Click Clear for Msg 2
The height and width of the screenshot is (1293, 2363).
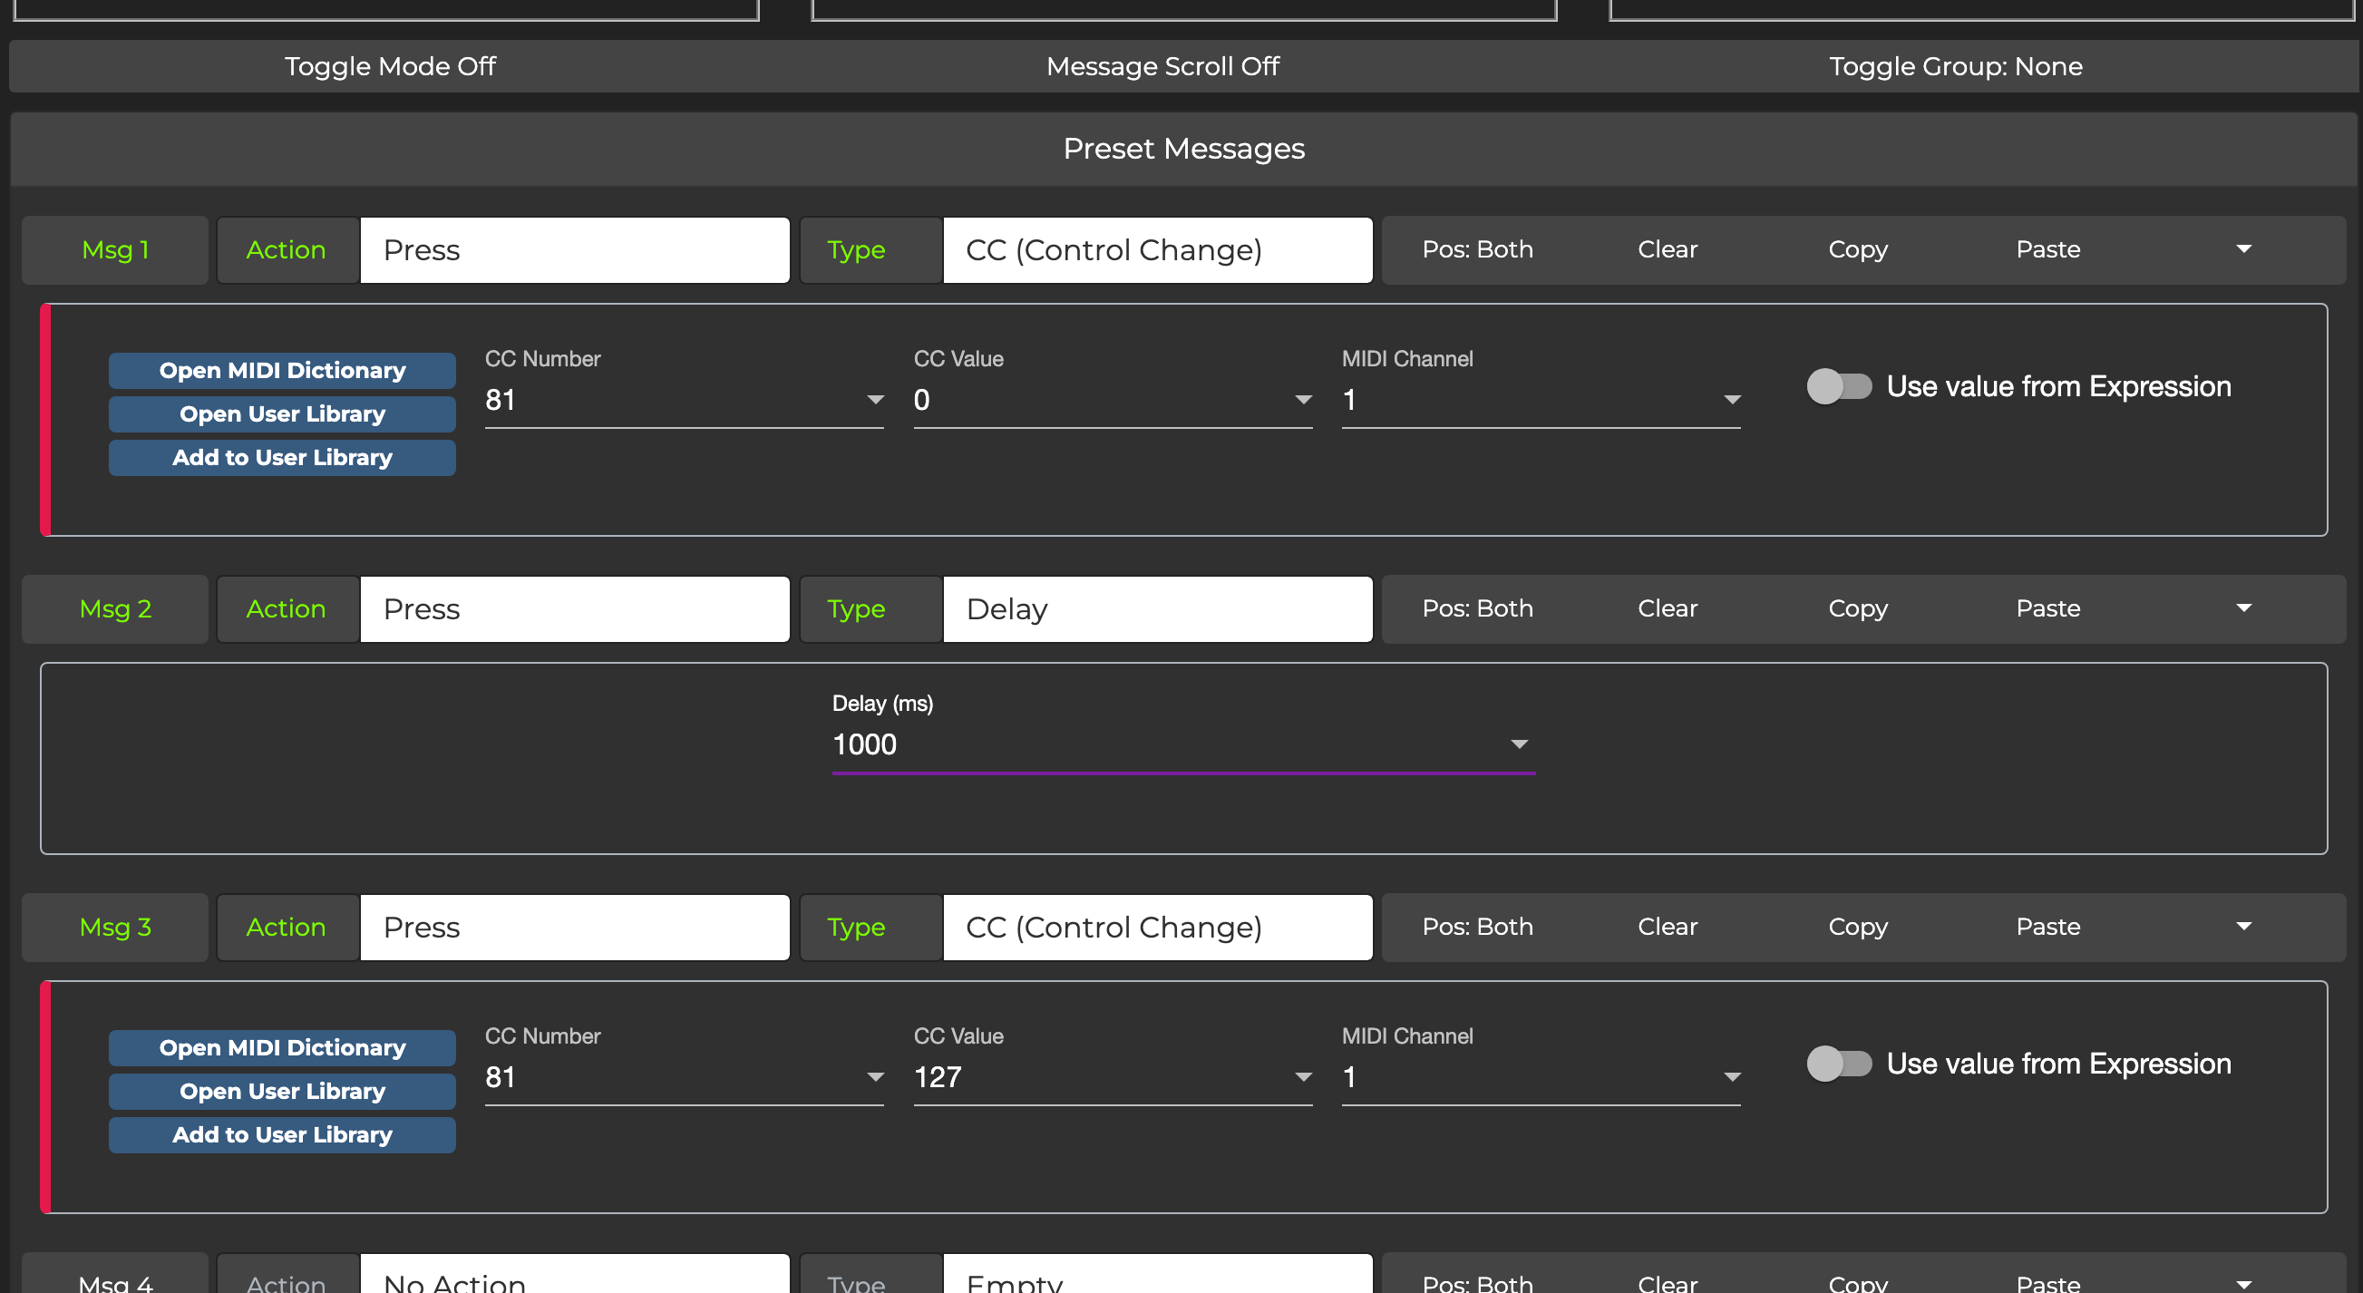tap(1667, 608)
